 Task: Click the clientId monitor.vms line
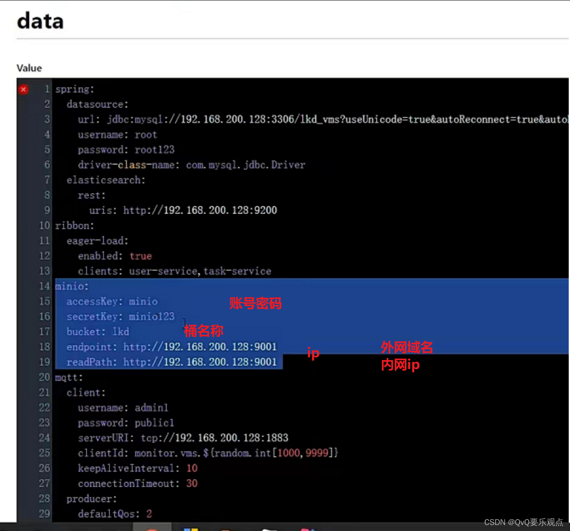[208, 453]
